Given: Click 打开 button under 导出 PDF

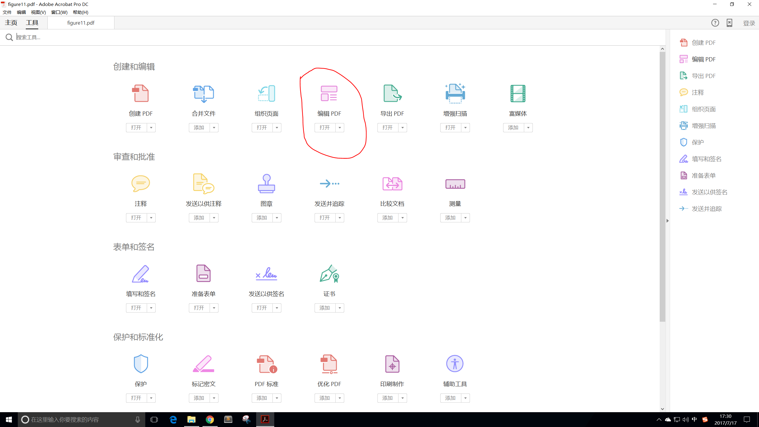Looking at the screenshot, I should pos(388,128).
